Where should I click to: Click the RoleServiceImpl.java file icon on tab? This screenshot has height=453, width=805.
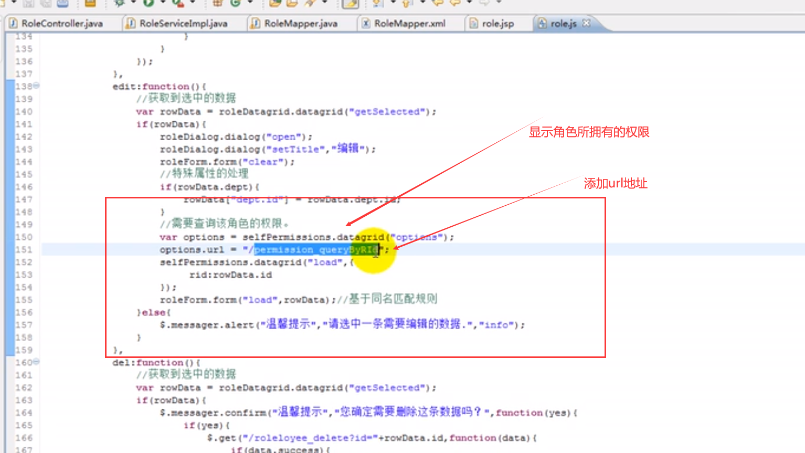click(131, 23)
